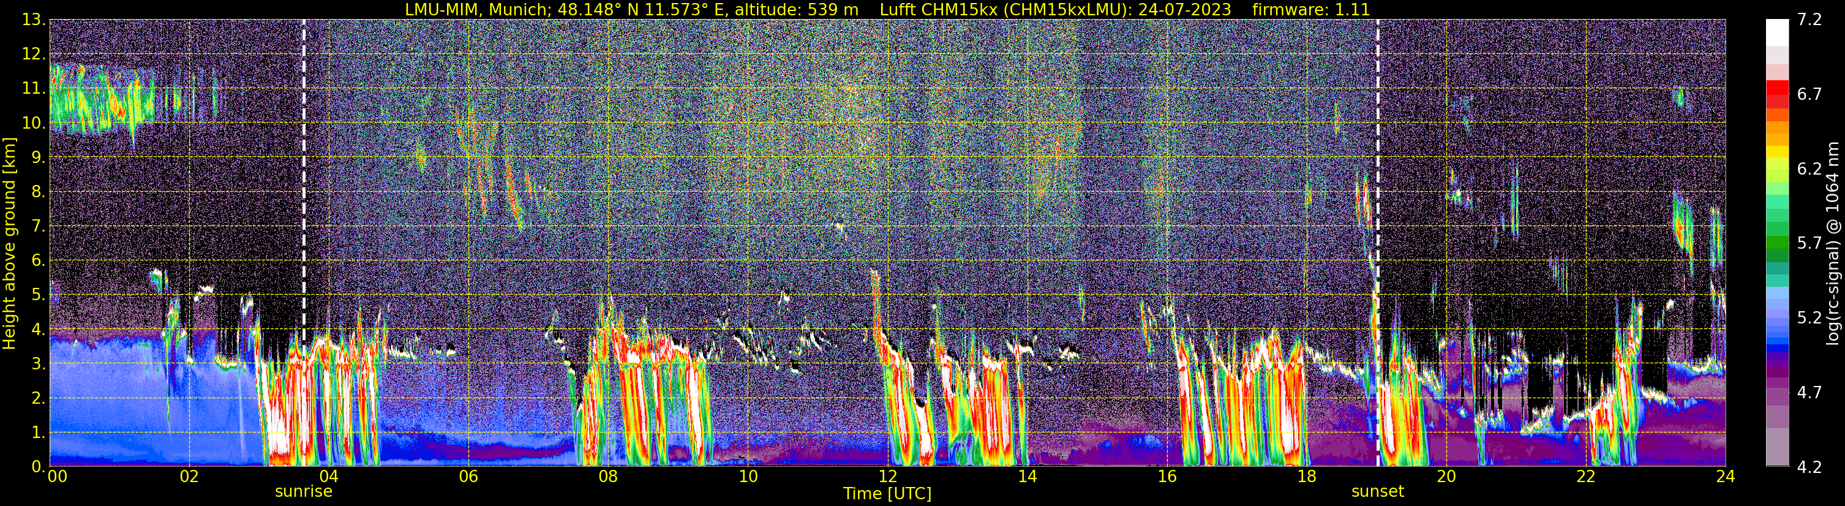This screenshot has height=506, width=1845.
Task: Click the height axis tick label '6.'
Action: point(39,260)
